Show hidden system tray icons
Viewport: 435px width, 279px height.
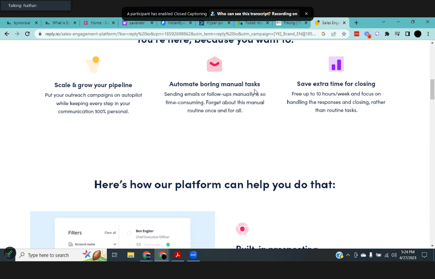(348, 255)
